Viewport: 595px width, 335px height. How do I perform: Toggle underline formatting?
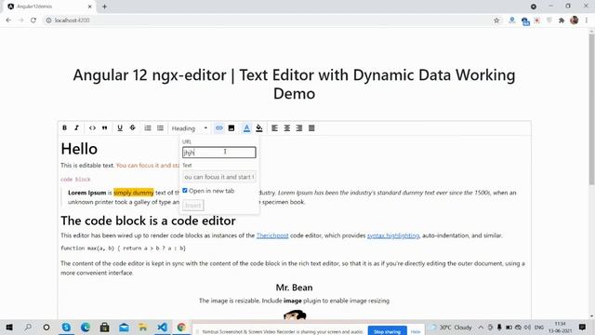tap(120, 128)
